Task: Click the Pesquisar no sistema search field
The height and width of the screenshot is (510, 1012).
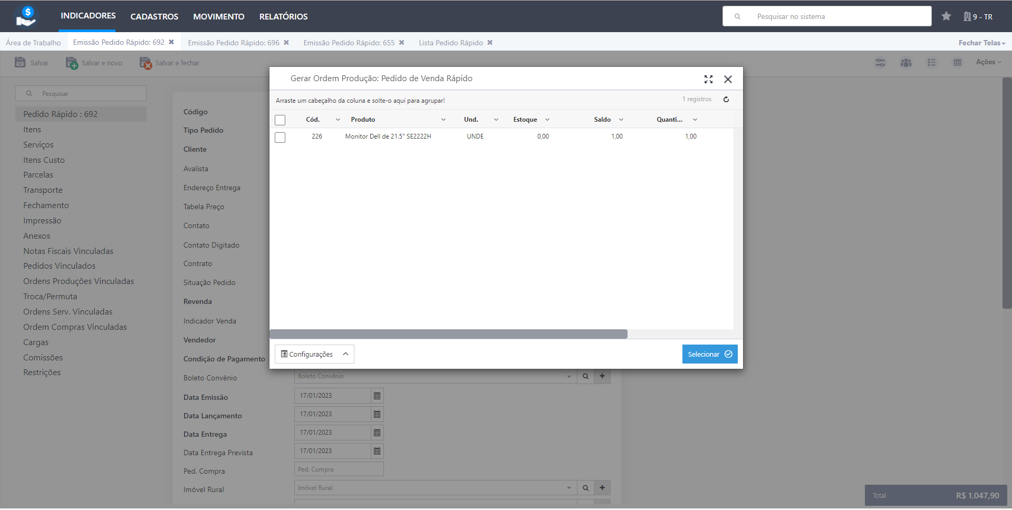Action: (x=827, y=16)
